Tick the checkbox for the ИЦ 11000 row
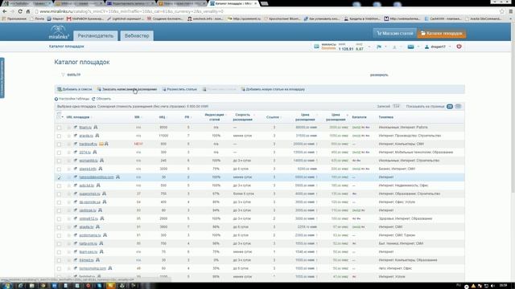The image size is (515, 289). tap(59, 136)
